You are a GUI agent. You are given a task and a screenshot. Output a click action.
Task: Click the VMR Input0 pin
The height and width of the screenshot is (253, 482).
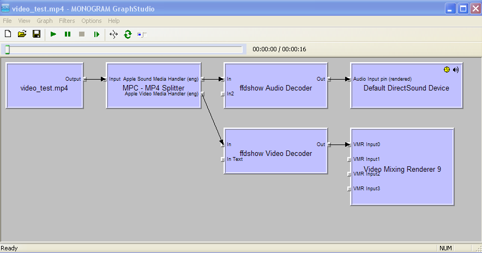click(349, 144)
